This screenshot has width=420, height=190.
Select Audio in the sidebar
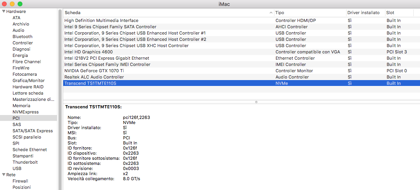(18, 30)
